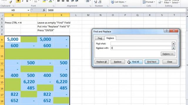Open the Font dialog launcher
Screen dimensions: 188x105
(53, 6)
